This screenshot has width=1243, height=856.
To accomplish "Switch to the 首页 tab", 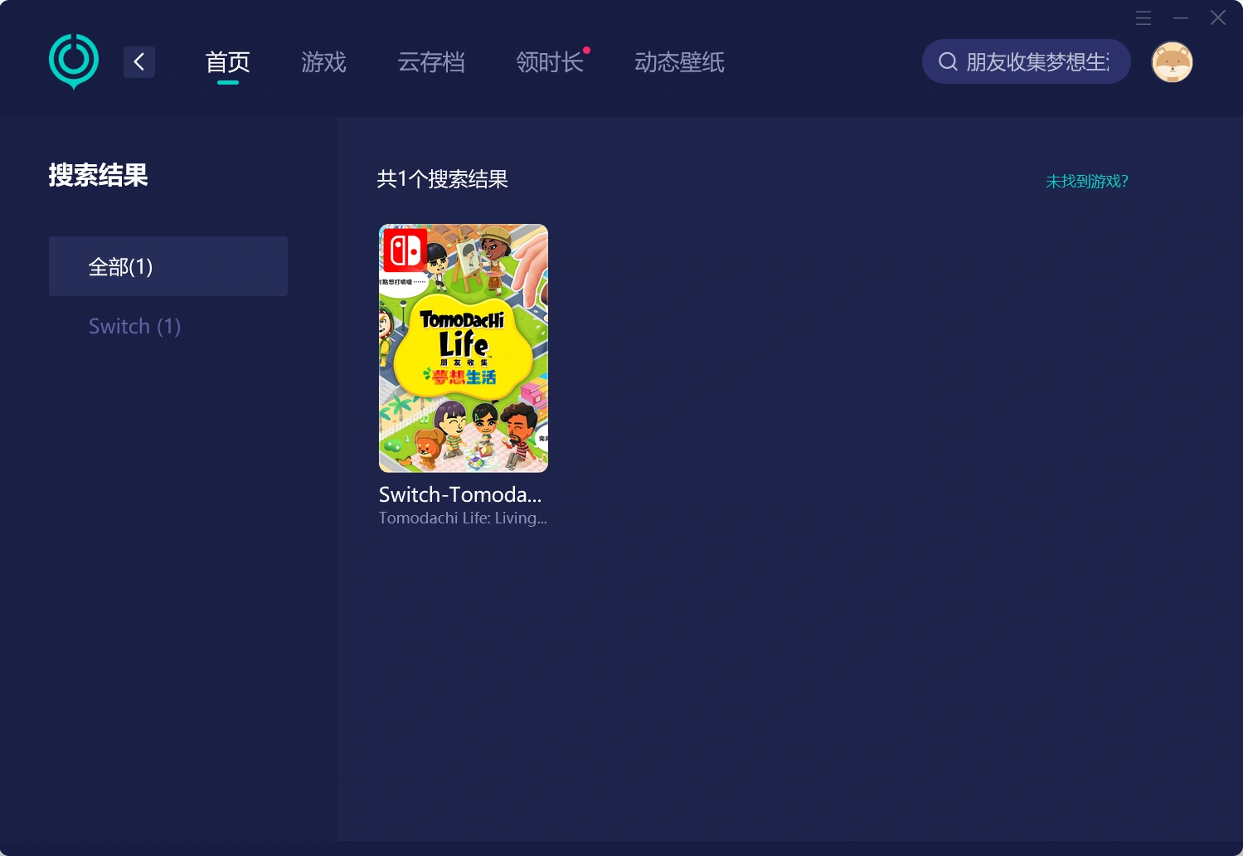I will (x=228, y=62).
